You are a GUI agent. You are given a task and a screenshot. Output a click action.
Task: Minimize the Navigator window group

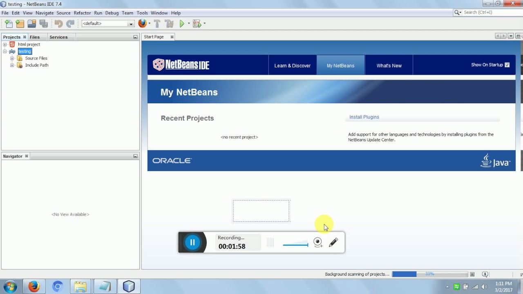click(x=135, y=156)
